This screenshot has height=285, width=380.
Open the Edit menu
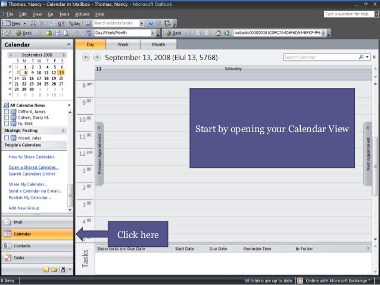tap(23, 14)
